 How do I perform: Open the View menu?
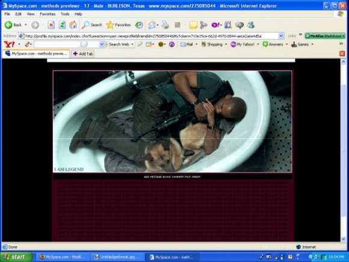[31, 14]
